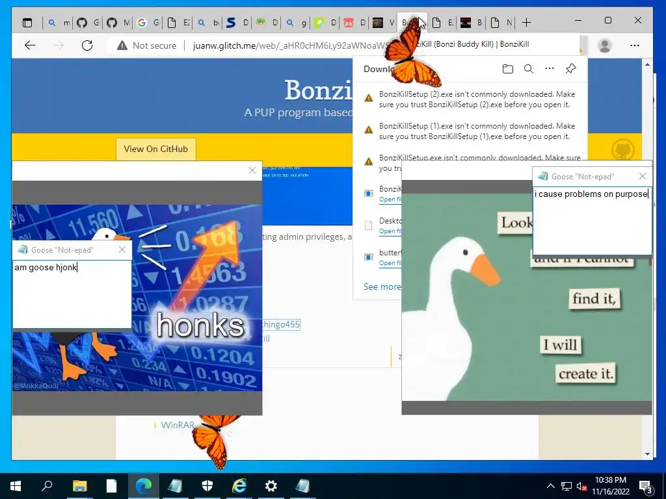
Task: Open file link under Deskto download
Action: point(390,231)
